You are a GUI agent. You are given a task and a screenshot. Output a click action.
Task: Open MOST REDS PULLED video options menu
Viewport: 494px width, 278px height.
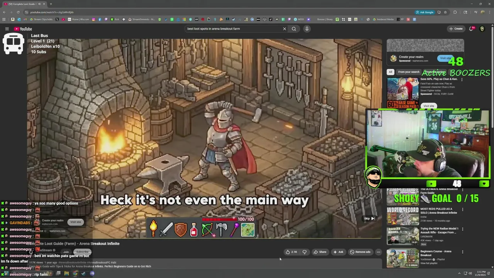pos(462,210)
